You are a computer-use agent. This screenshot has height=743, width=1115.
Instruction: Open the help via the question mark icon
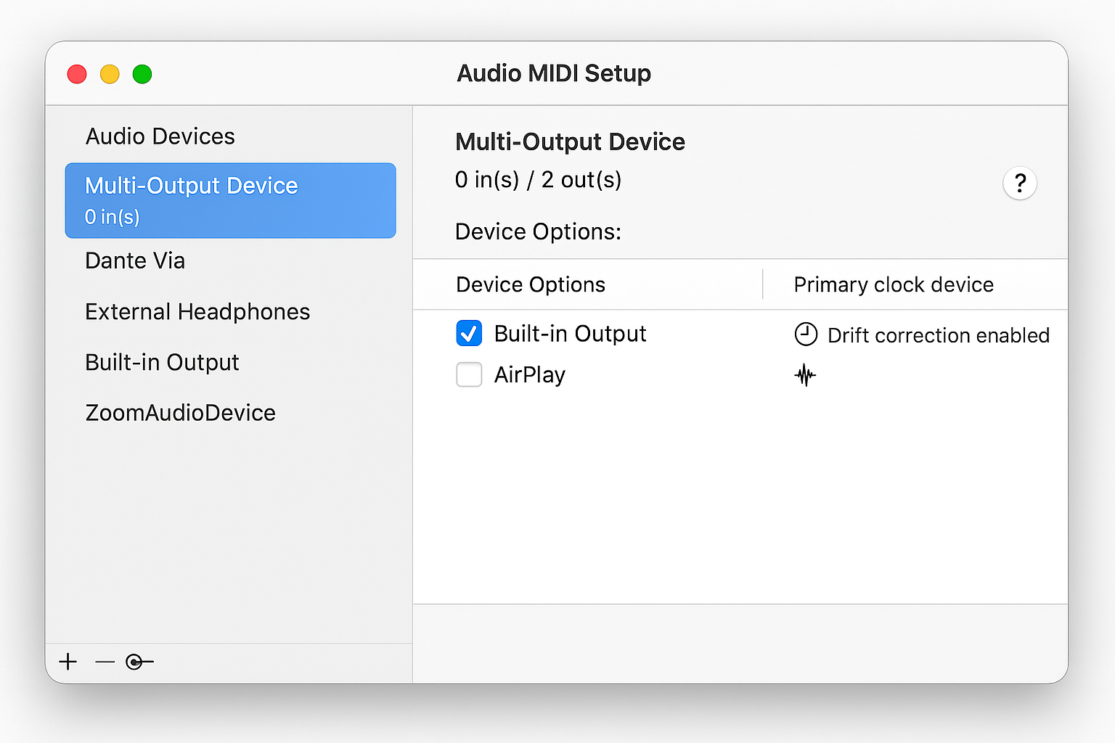[x=1019, y=184]
